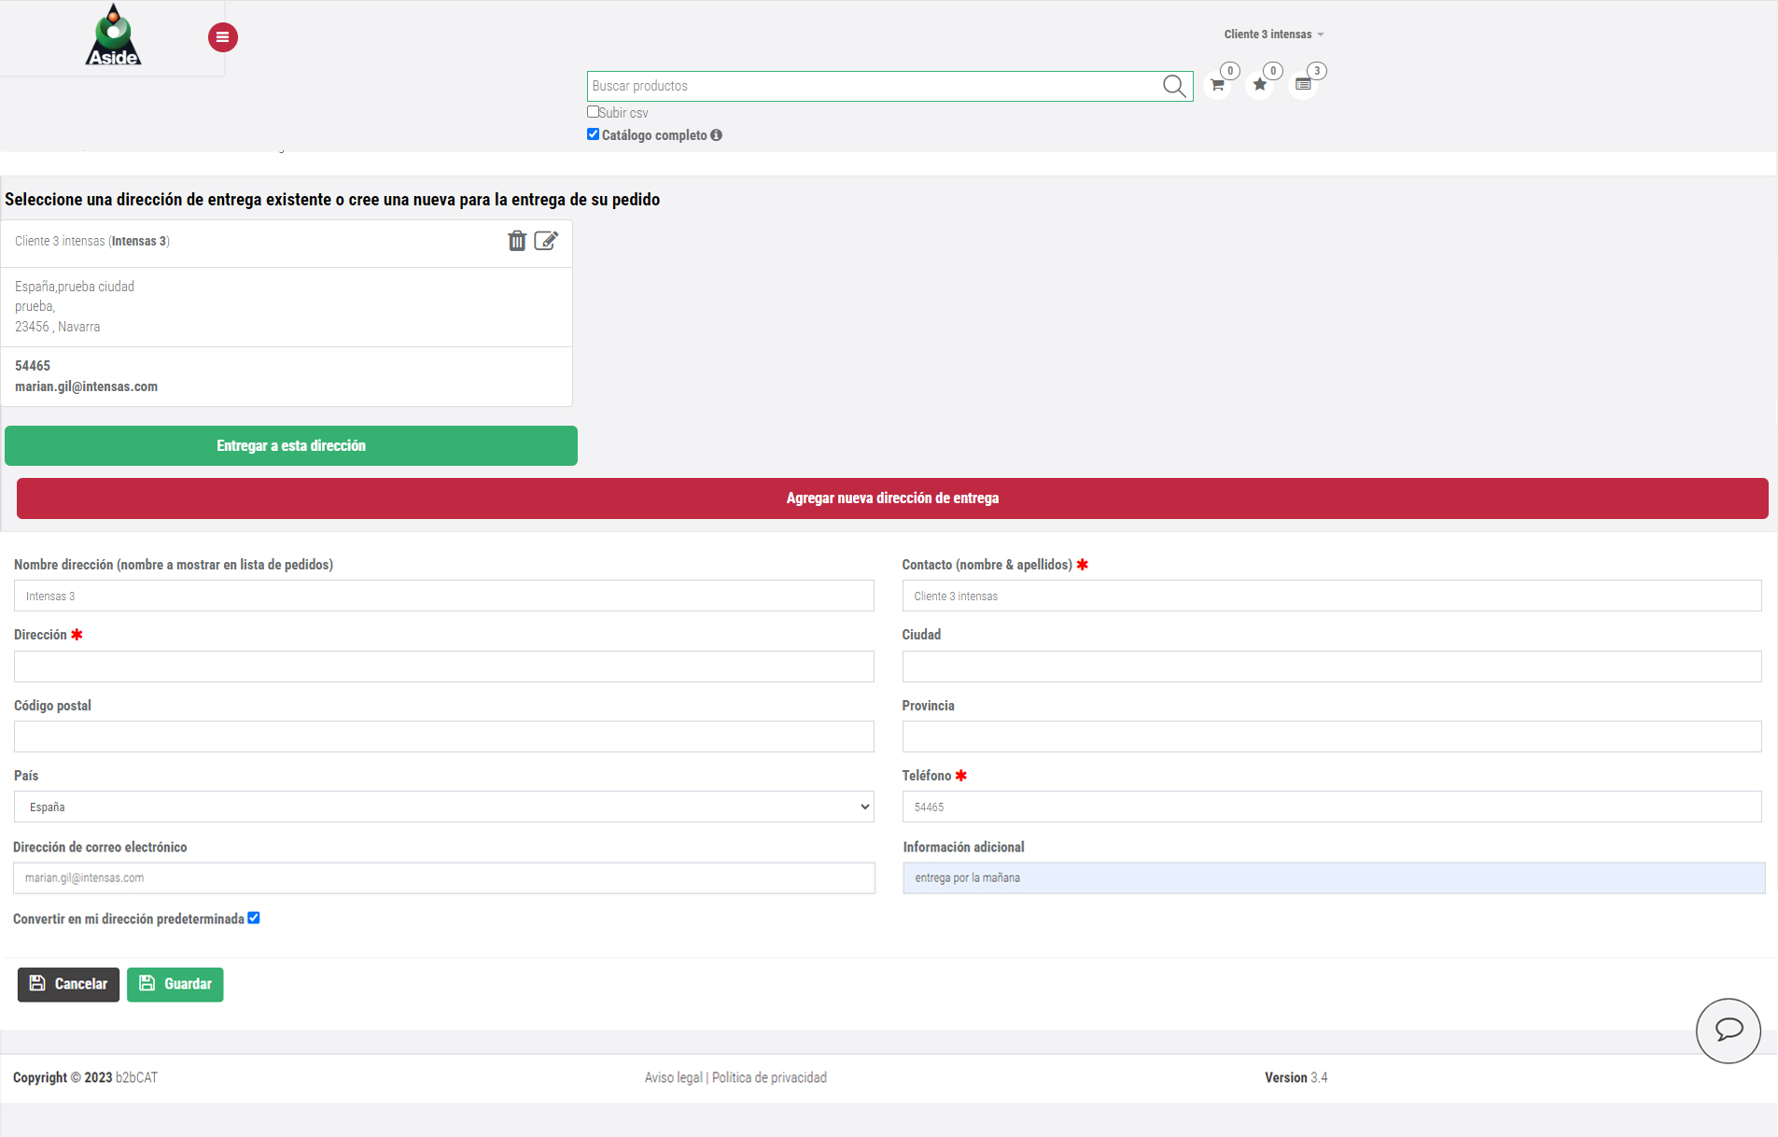Open the chat bubble widget
This screenshot has height=1137, width=1778.
coord(1728,1030)
